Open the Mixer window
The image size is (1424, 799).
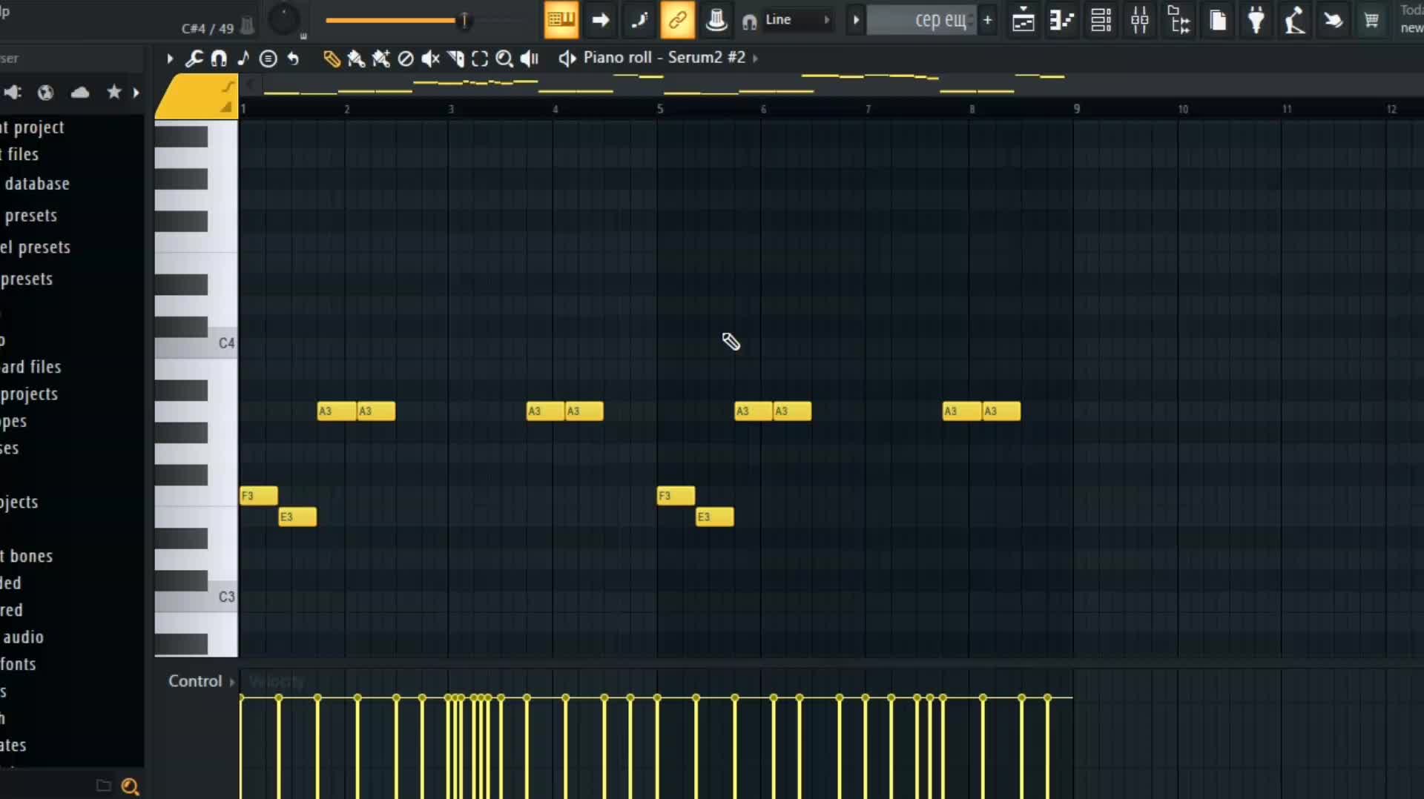point(1140,20)
